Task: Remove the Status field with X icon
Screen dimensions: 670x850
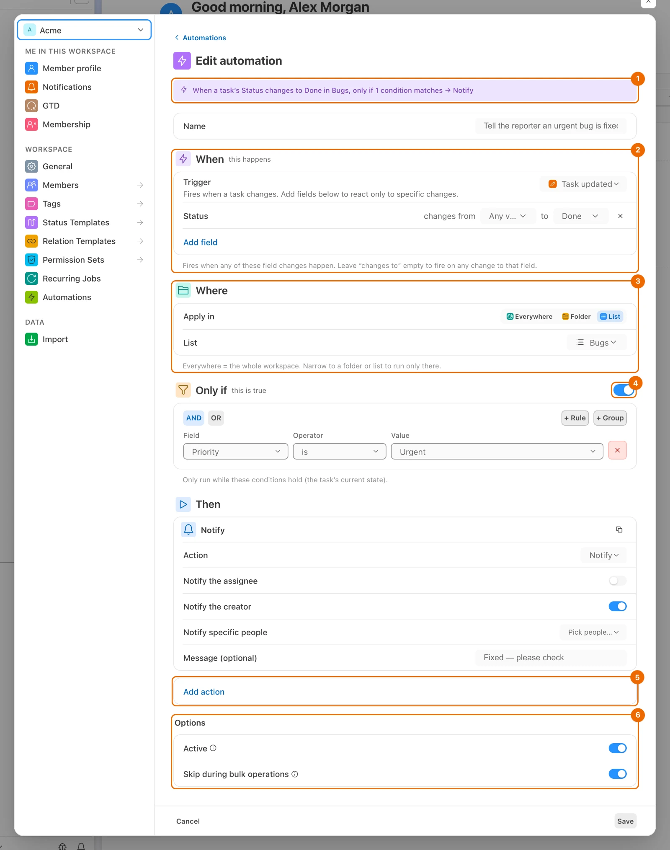Action: click(x=620, y=216)
